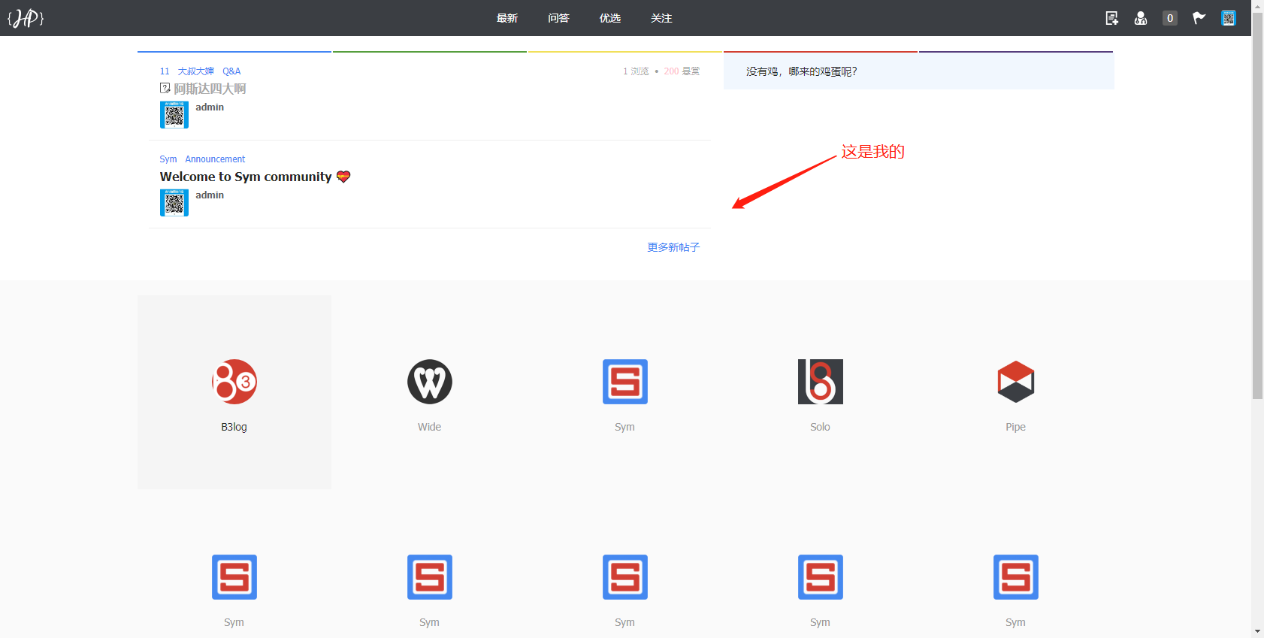Click the 没有鸡，哪来的鸡蛋呢？ quote text

coord(802,71)
